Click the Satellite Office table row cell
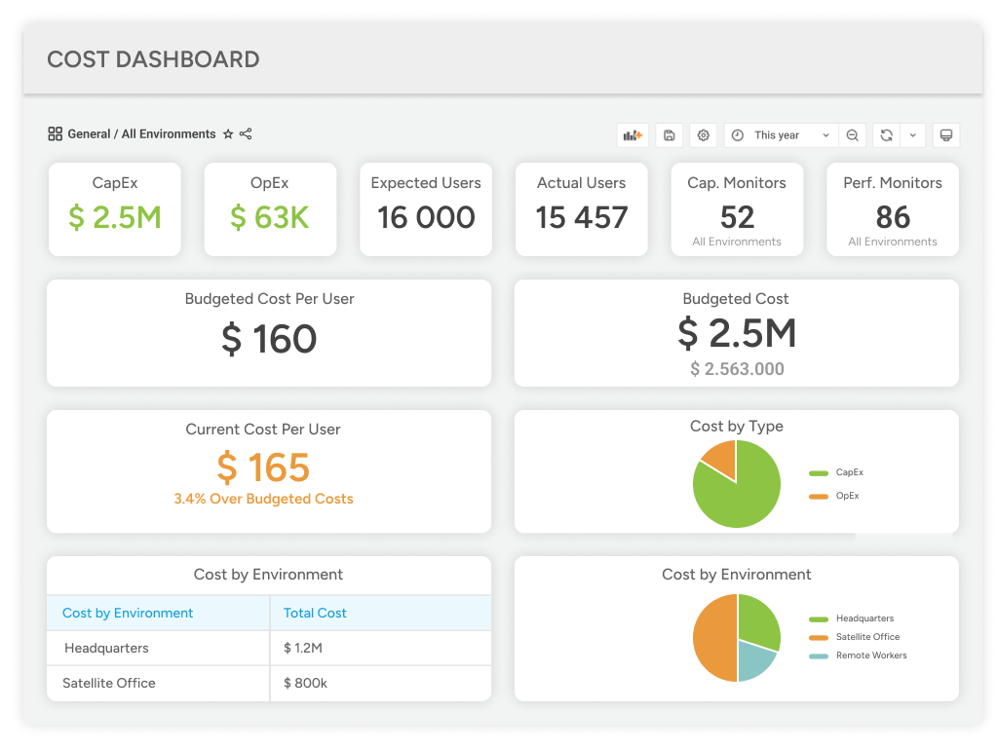Screen dimensions: 998x748 [x=159, y=683]
